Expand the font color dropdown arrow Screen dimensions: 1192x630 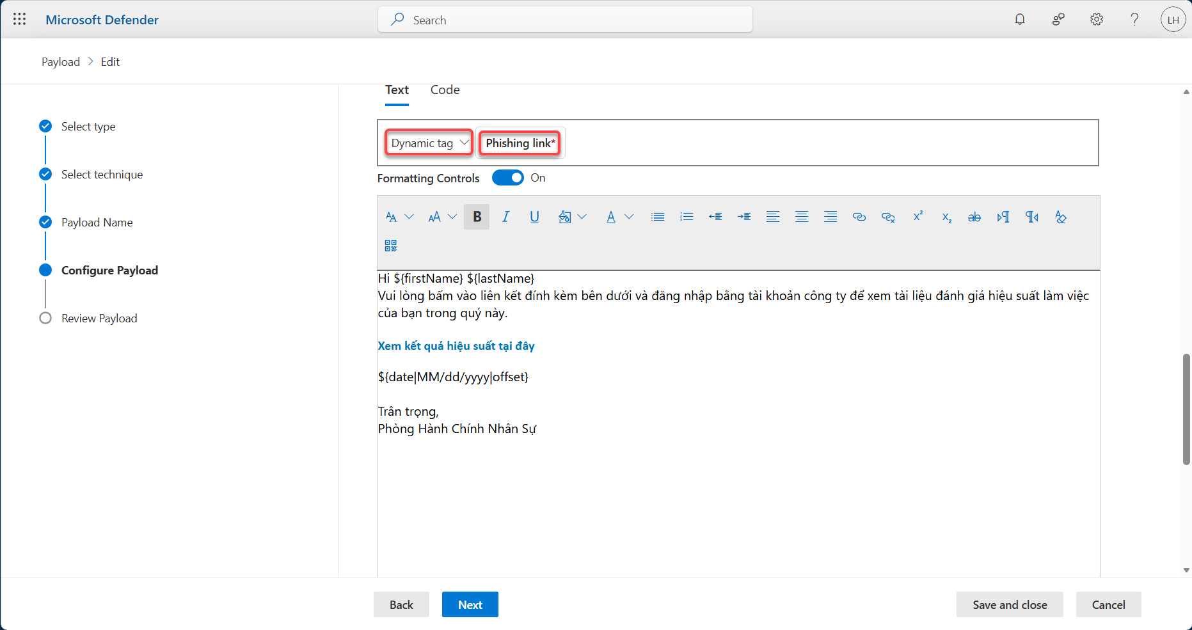[629, 217]
